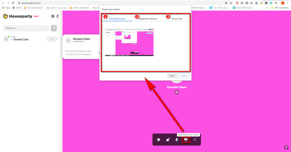Click the browser Forward arrow
This screenshot has width=291, height=152.
[8, 3]
